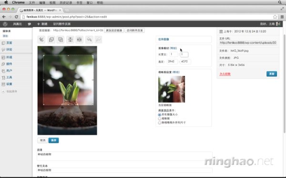Open the 文件 (File) menu
Screen dimensions: 286x178
[32, 3]
